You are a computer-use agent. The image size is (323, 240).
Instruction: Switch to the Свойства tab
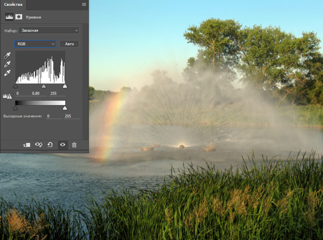tap(13, 4)
